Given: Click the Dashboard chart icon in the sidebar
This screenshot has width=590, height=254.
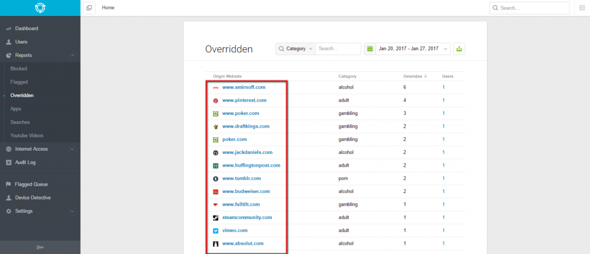Looking at the screenshot, I should pos(9,29).
